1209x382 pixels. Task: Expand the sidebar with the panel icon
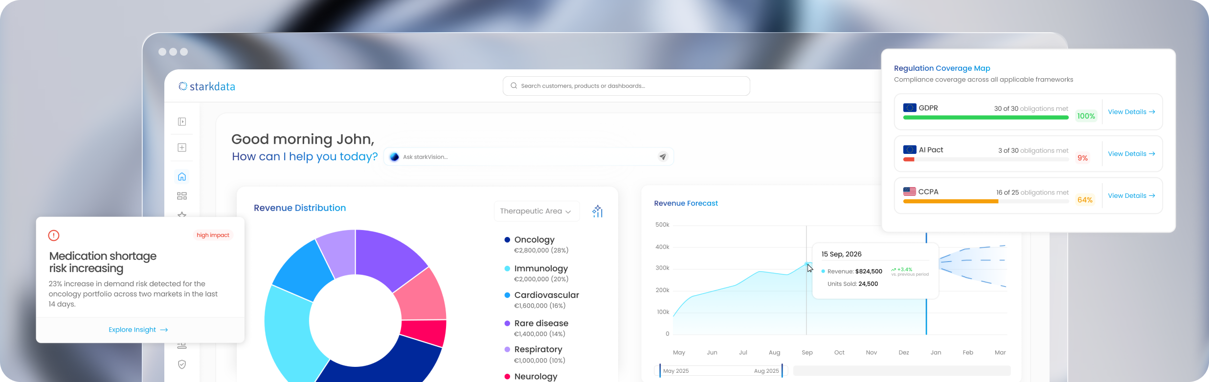[182, 122]
